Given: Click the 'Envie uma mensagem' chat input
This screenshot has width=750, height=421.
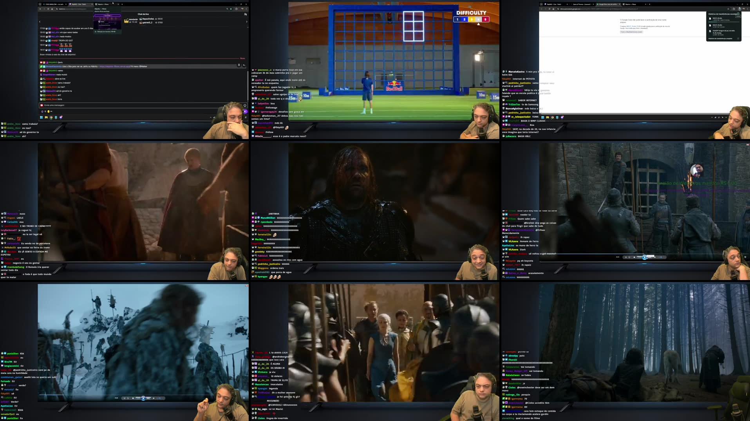Looking at the screenshot, I should (x=143, y=105).
